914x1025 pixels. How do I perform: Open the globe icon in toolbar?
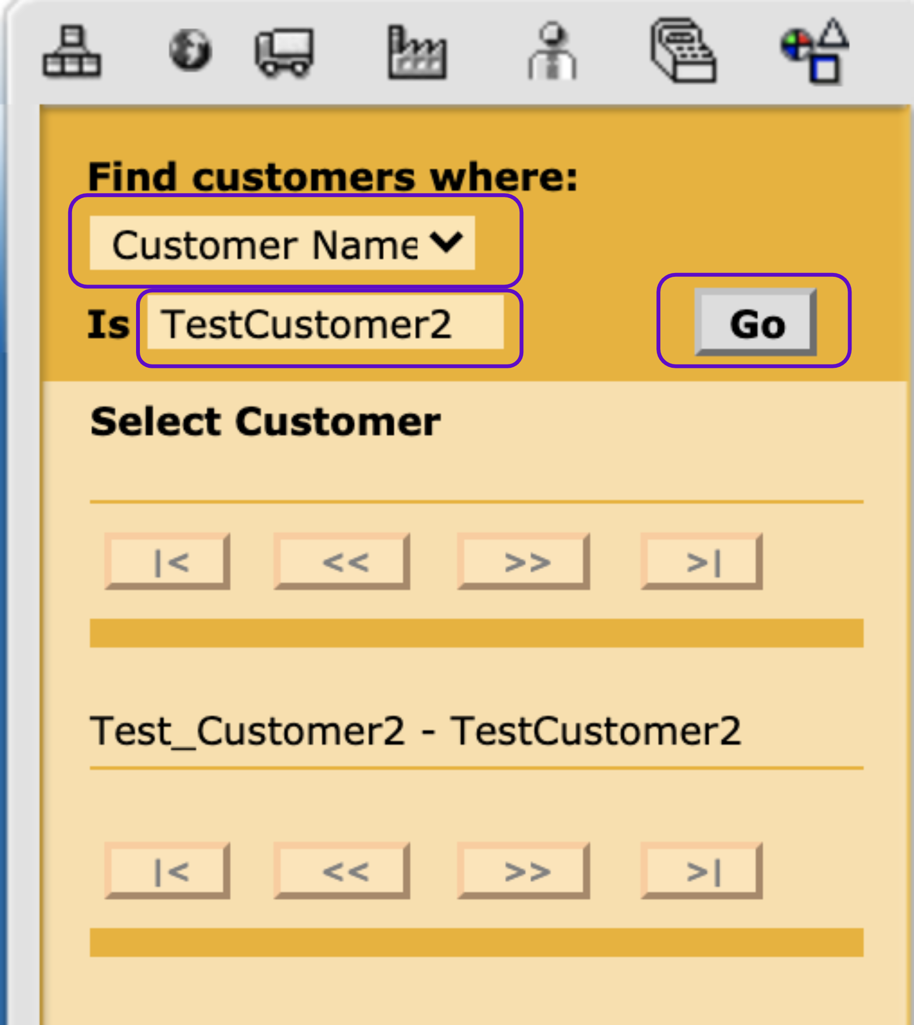pos(190,50)
